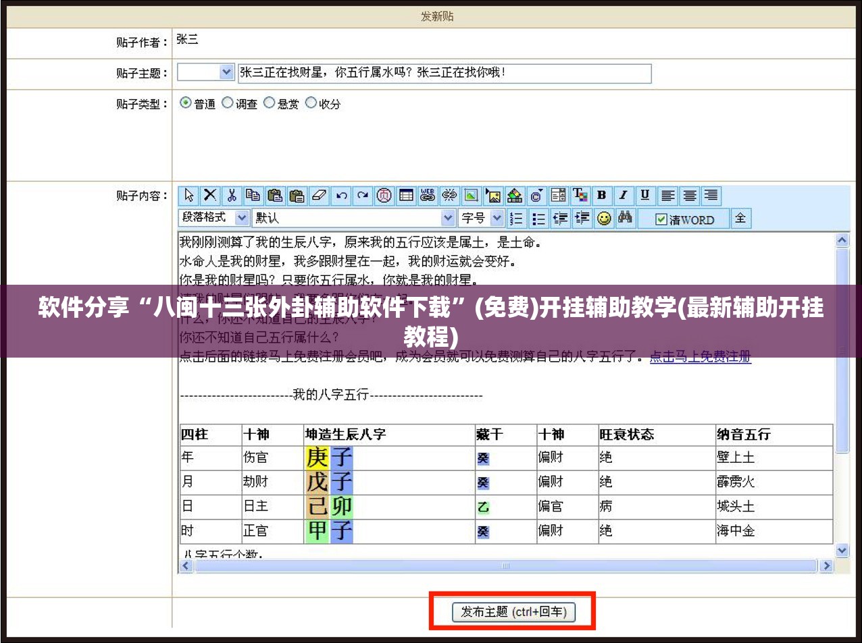
Task: Click the 纳音五行 column header
Action: point(744,435)
